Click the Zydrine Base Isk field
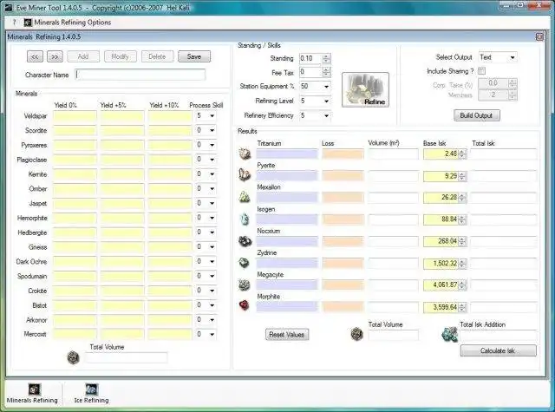 441,264
